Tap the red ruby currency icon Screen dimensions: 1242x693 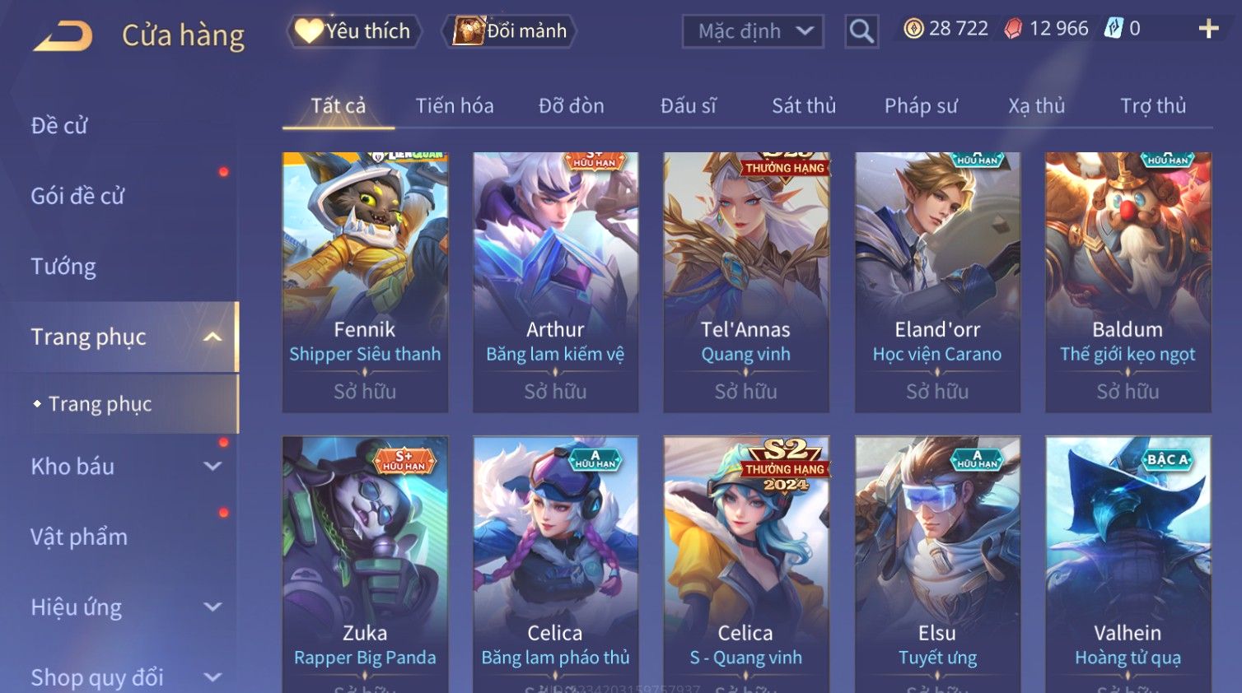1013,29
